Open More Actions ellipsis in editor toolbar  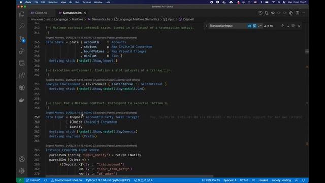(x=303, y=13)
